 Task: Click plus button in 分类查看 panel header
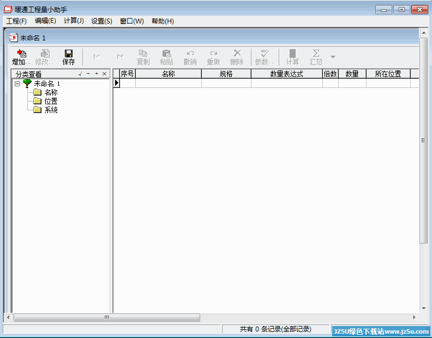coord(97,74)
